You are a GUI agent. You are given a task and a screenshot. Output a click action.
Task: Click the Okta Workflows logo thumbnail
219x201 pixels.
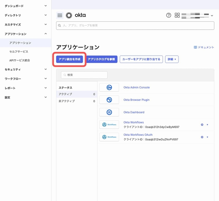click(109, 124)
